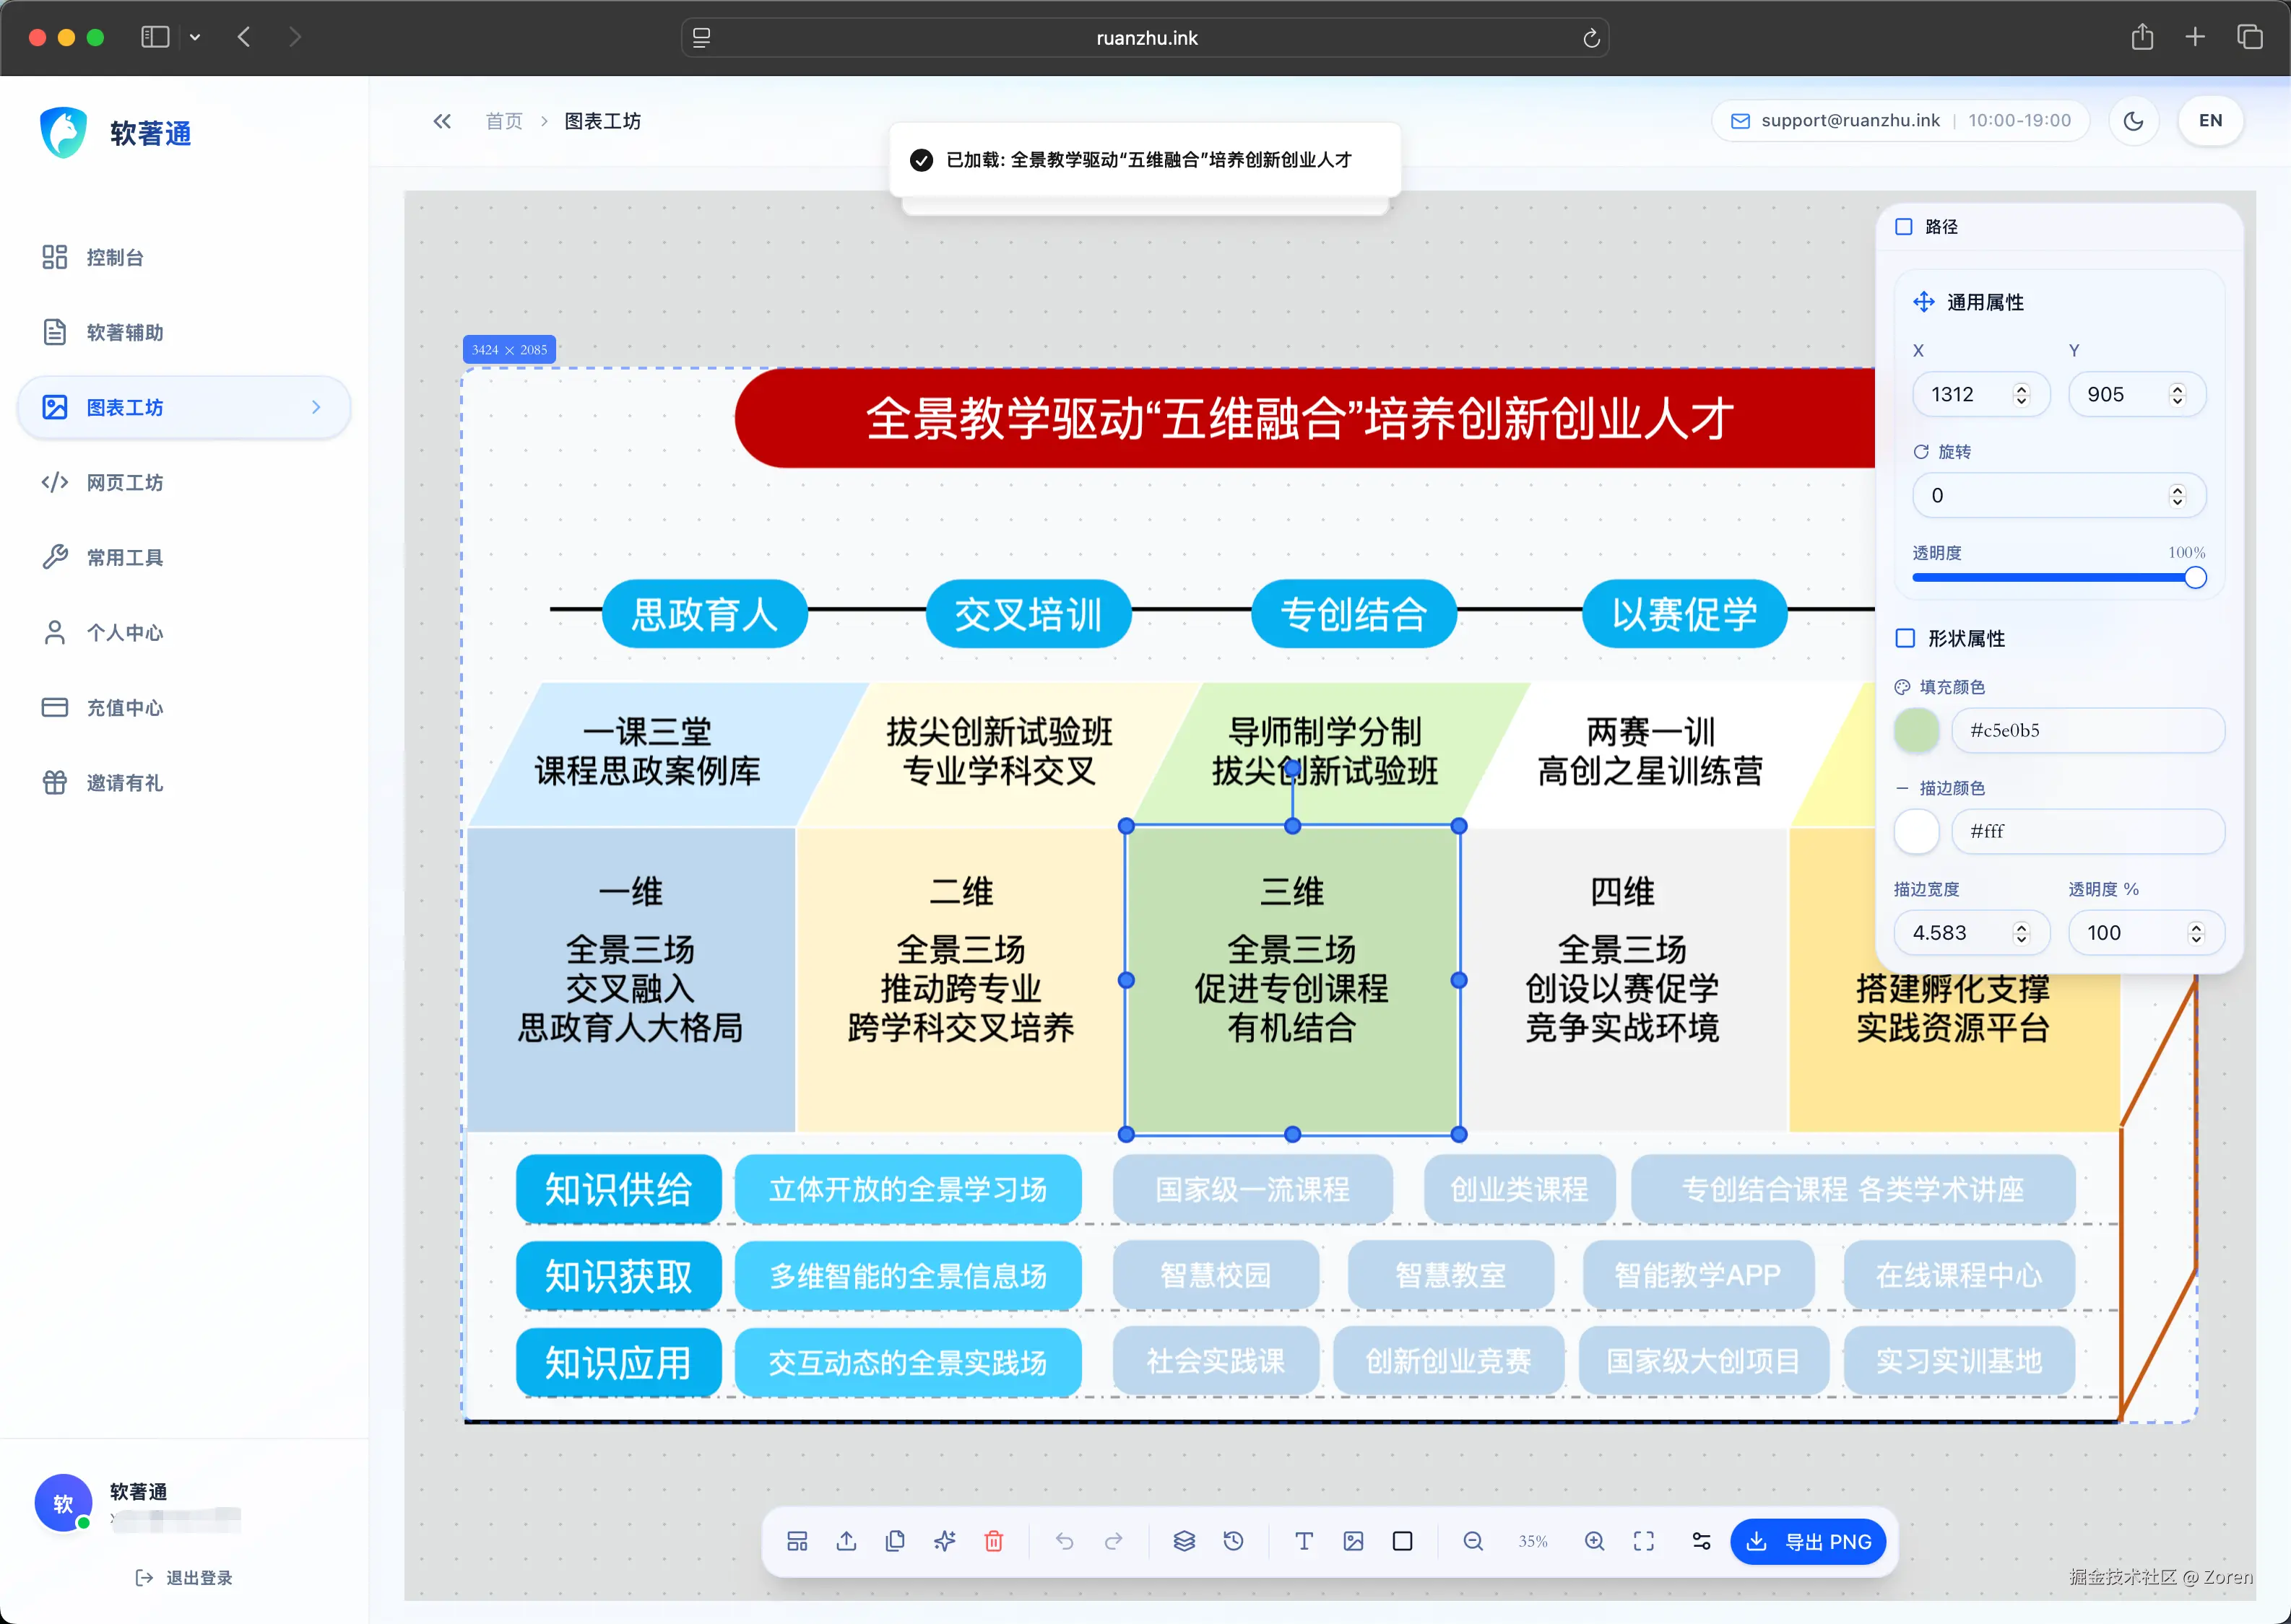
Task: Click the AI sparkle enhancement icon
Action: pyautogui.click(x=945, y=1541)
